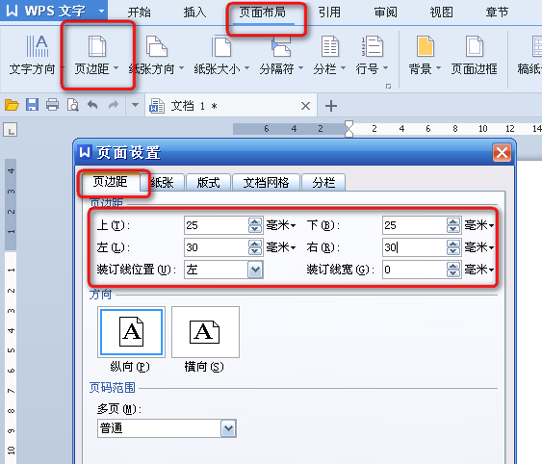Open the 文字方向 text direction tool

click(34, 55)
